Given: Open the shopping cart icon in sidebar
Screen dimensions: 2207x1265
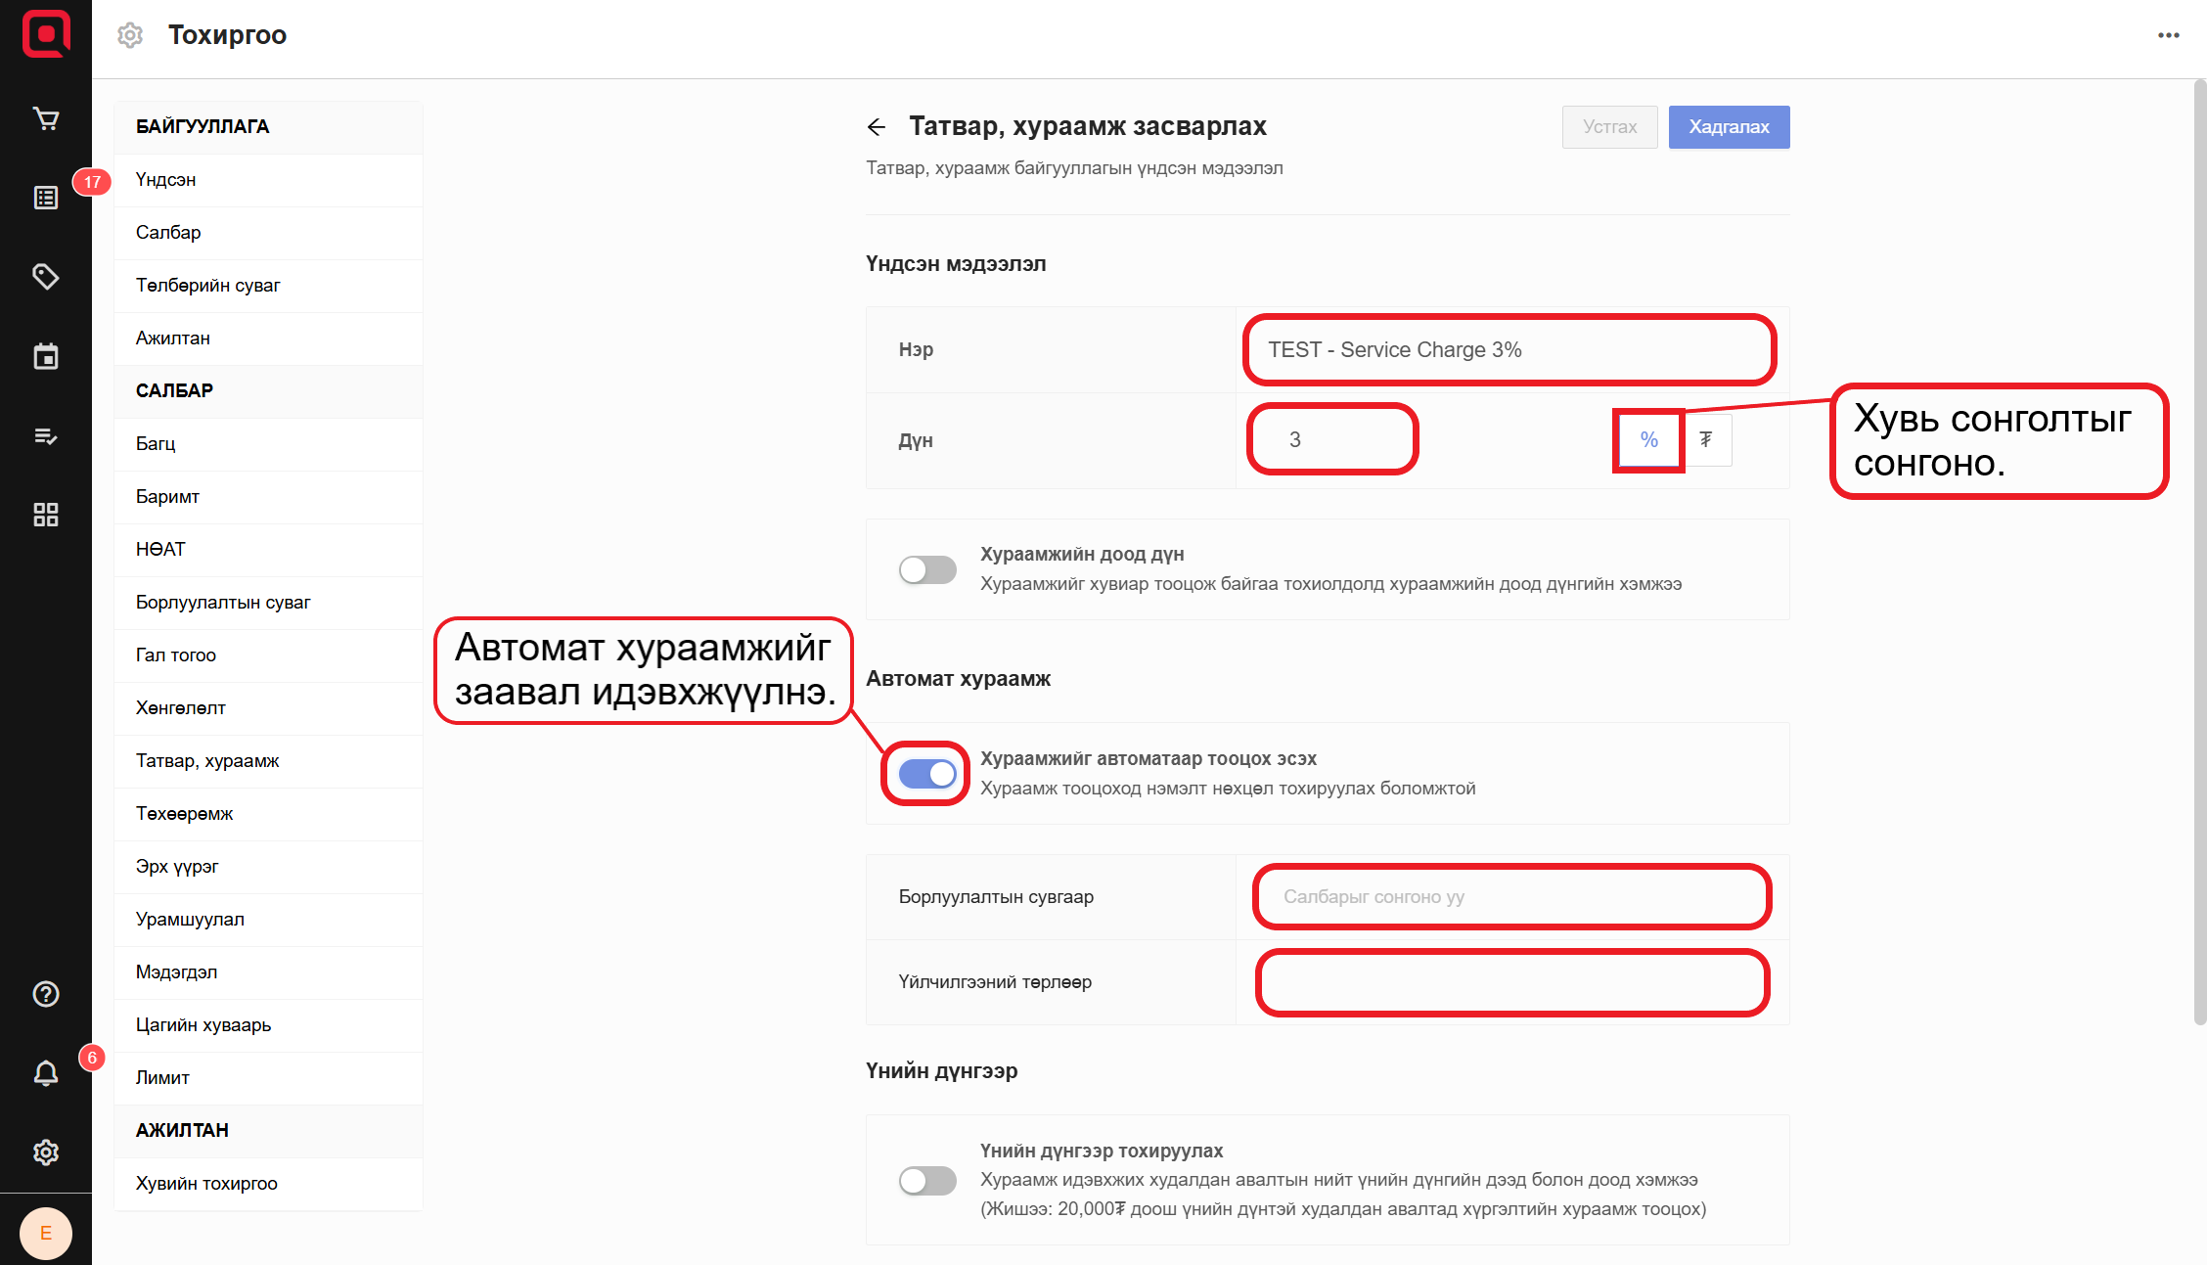Looking at the screenshot, I should point(46,118).
